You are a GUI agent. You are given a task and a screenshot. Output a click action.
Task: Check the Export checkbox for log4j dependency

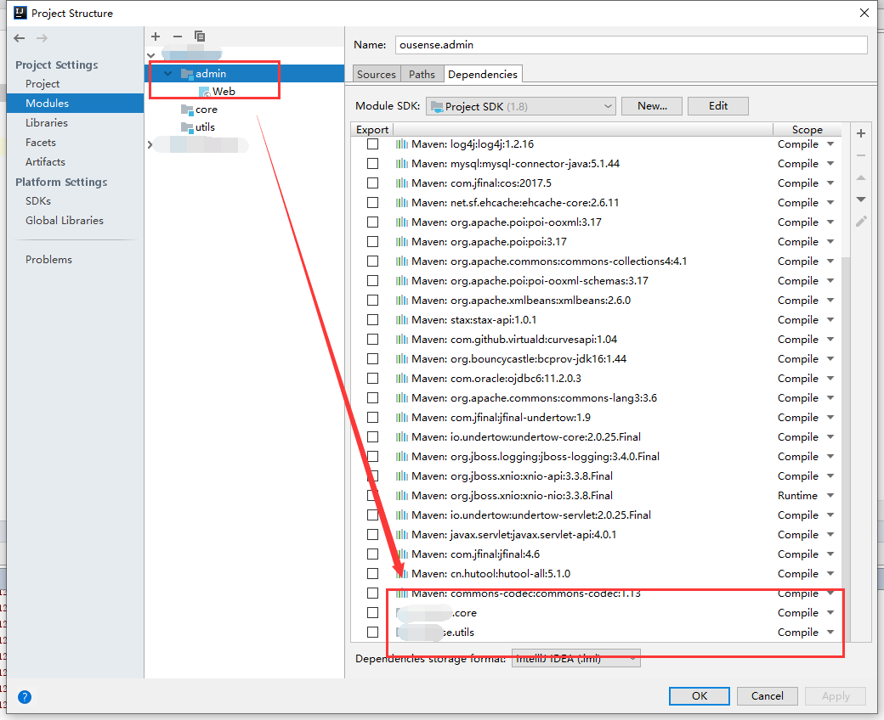pyautogui.click(x=372, y=143)
